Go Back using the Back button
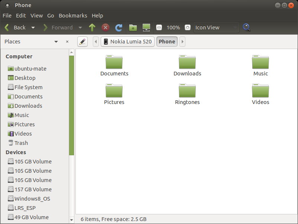The width and height of the screenshot is (298, 224). tap(15, 27)
